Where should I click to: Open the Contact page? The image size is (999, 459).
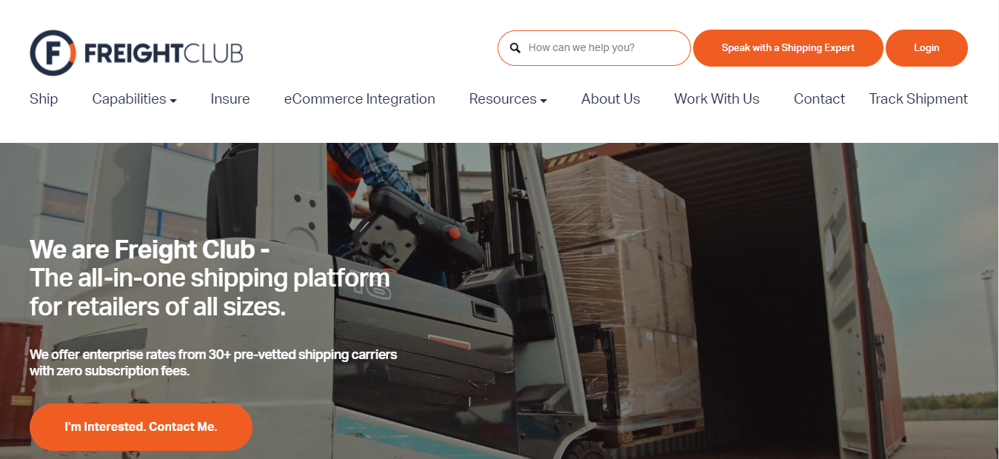[819, 99]
